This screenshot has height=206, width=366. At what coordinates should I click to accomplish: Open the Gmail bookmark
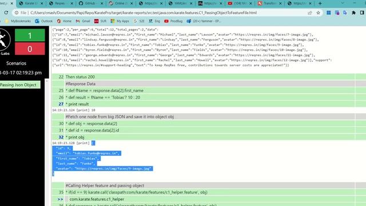point(83,21)
